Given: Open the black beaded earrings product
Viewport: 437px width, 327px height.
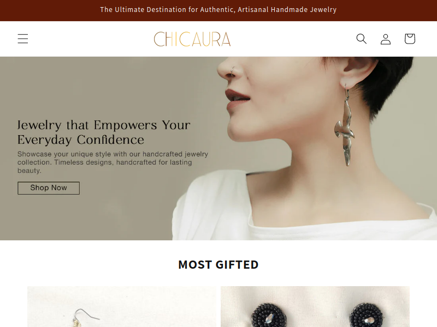Looking at the screenshot, I should 315,306.
